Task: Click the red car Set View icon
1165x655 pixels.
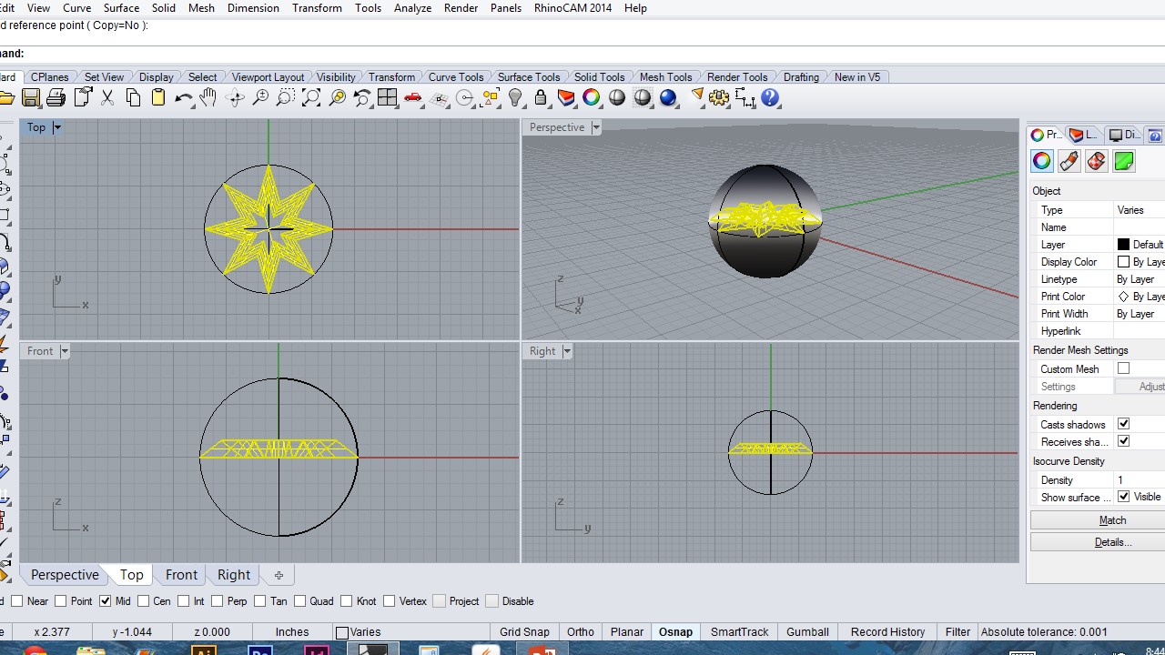Action: [x=413, y=97]
